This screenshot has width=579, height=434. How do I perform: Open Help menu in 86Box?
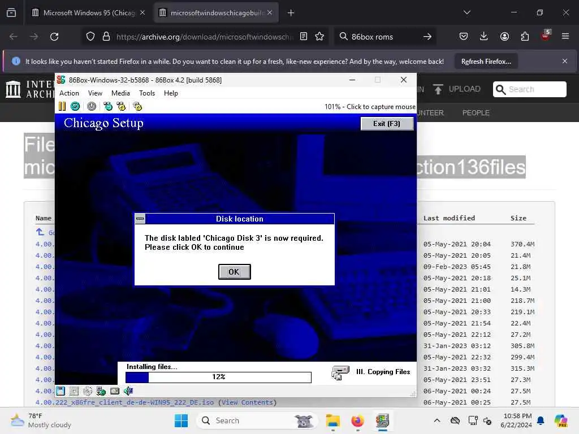pos(171,93)
